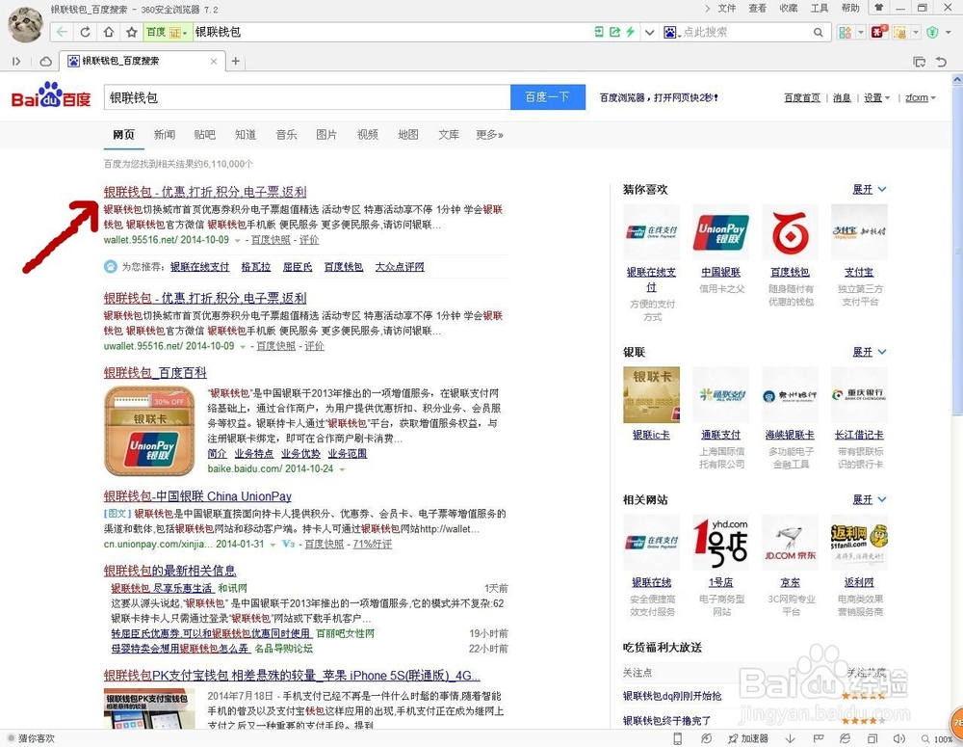
Task: Click the 百度首页 link
Action: point(802,97)
